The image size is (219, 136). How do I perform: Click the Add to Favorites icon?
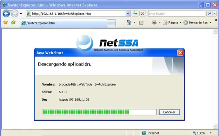13,22
